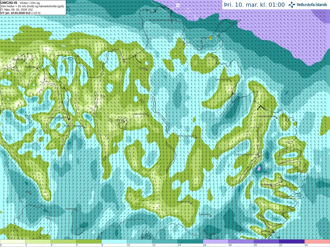The image size is (330, 247).
Task: Click the 16–18 m/s legend color swatch
Action: point(216,242)
